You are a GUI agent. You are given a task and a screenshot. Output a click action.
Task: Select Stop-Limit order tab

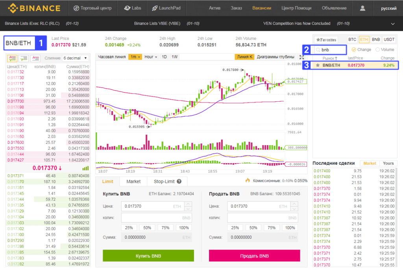pyautogui.click(x=167, y=181)
